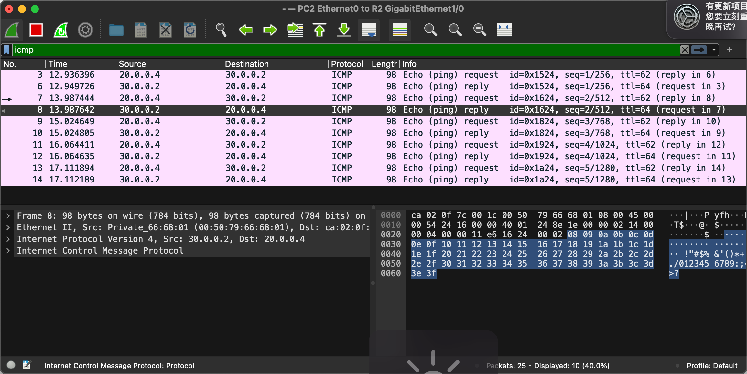Viewport: 747px width, 374px height.
Task: Toggle auto-scroll during live capture
Action: pos(369,30)
